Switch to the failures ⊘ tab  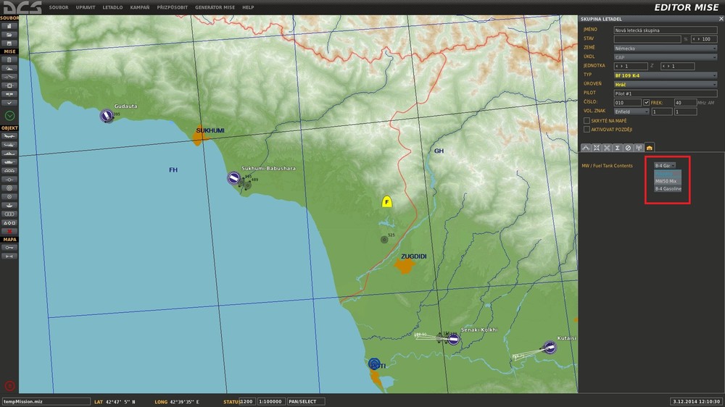point(628,148)
